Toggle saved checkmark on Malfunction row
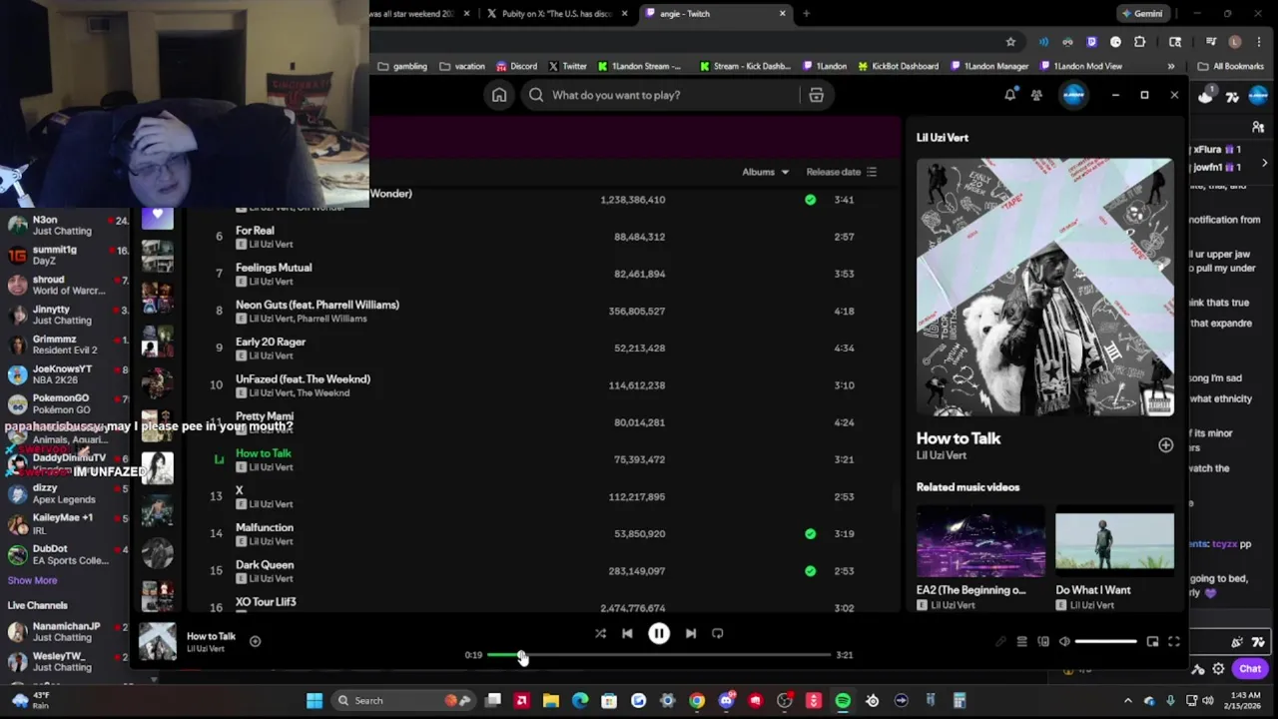Image resolution: width=1278 pixels, height=719 pixels. point(810,533)
